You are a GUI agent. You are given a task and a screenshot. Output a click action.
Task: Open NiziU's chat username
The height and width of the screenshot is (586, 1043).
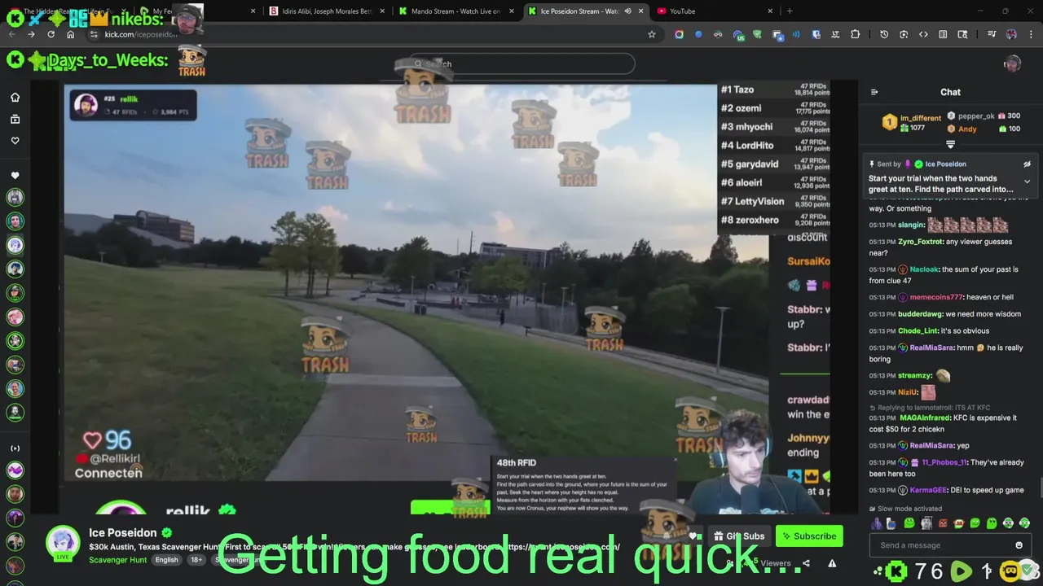pos(907,392)
